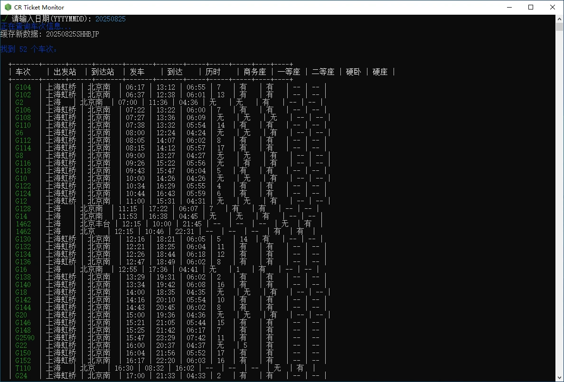Minimize the CR Ticket Monitor window
This screenshot has height=382, width=564.
tap(509, 7)
